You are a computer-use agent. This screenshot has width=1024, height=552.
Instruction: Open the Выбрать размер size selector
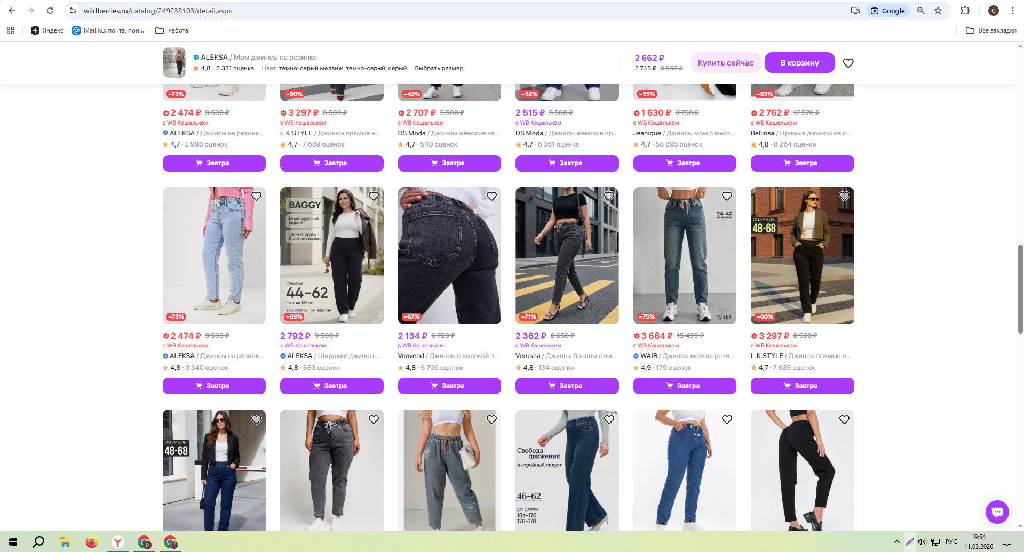click(439, 68)
